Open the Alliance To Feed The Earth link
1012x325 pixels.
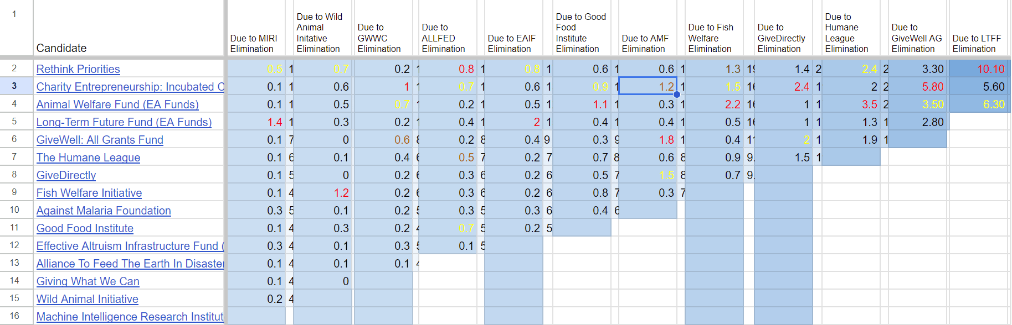pyautogui.click(x=130, y=264)
